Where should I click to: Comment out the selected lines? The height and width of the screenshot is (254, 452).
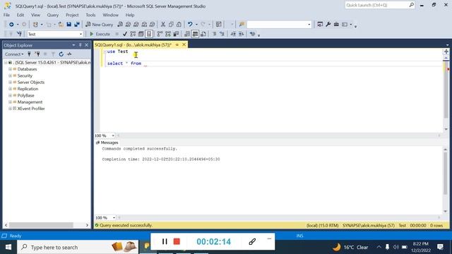point(214,34)
